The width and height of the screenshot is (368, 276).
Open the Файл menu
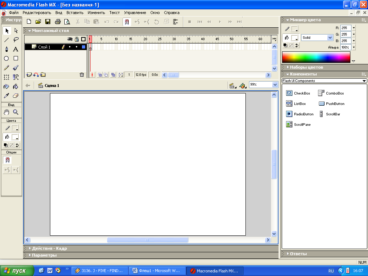[x=14, y=13]
